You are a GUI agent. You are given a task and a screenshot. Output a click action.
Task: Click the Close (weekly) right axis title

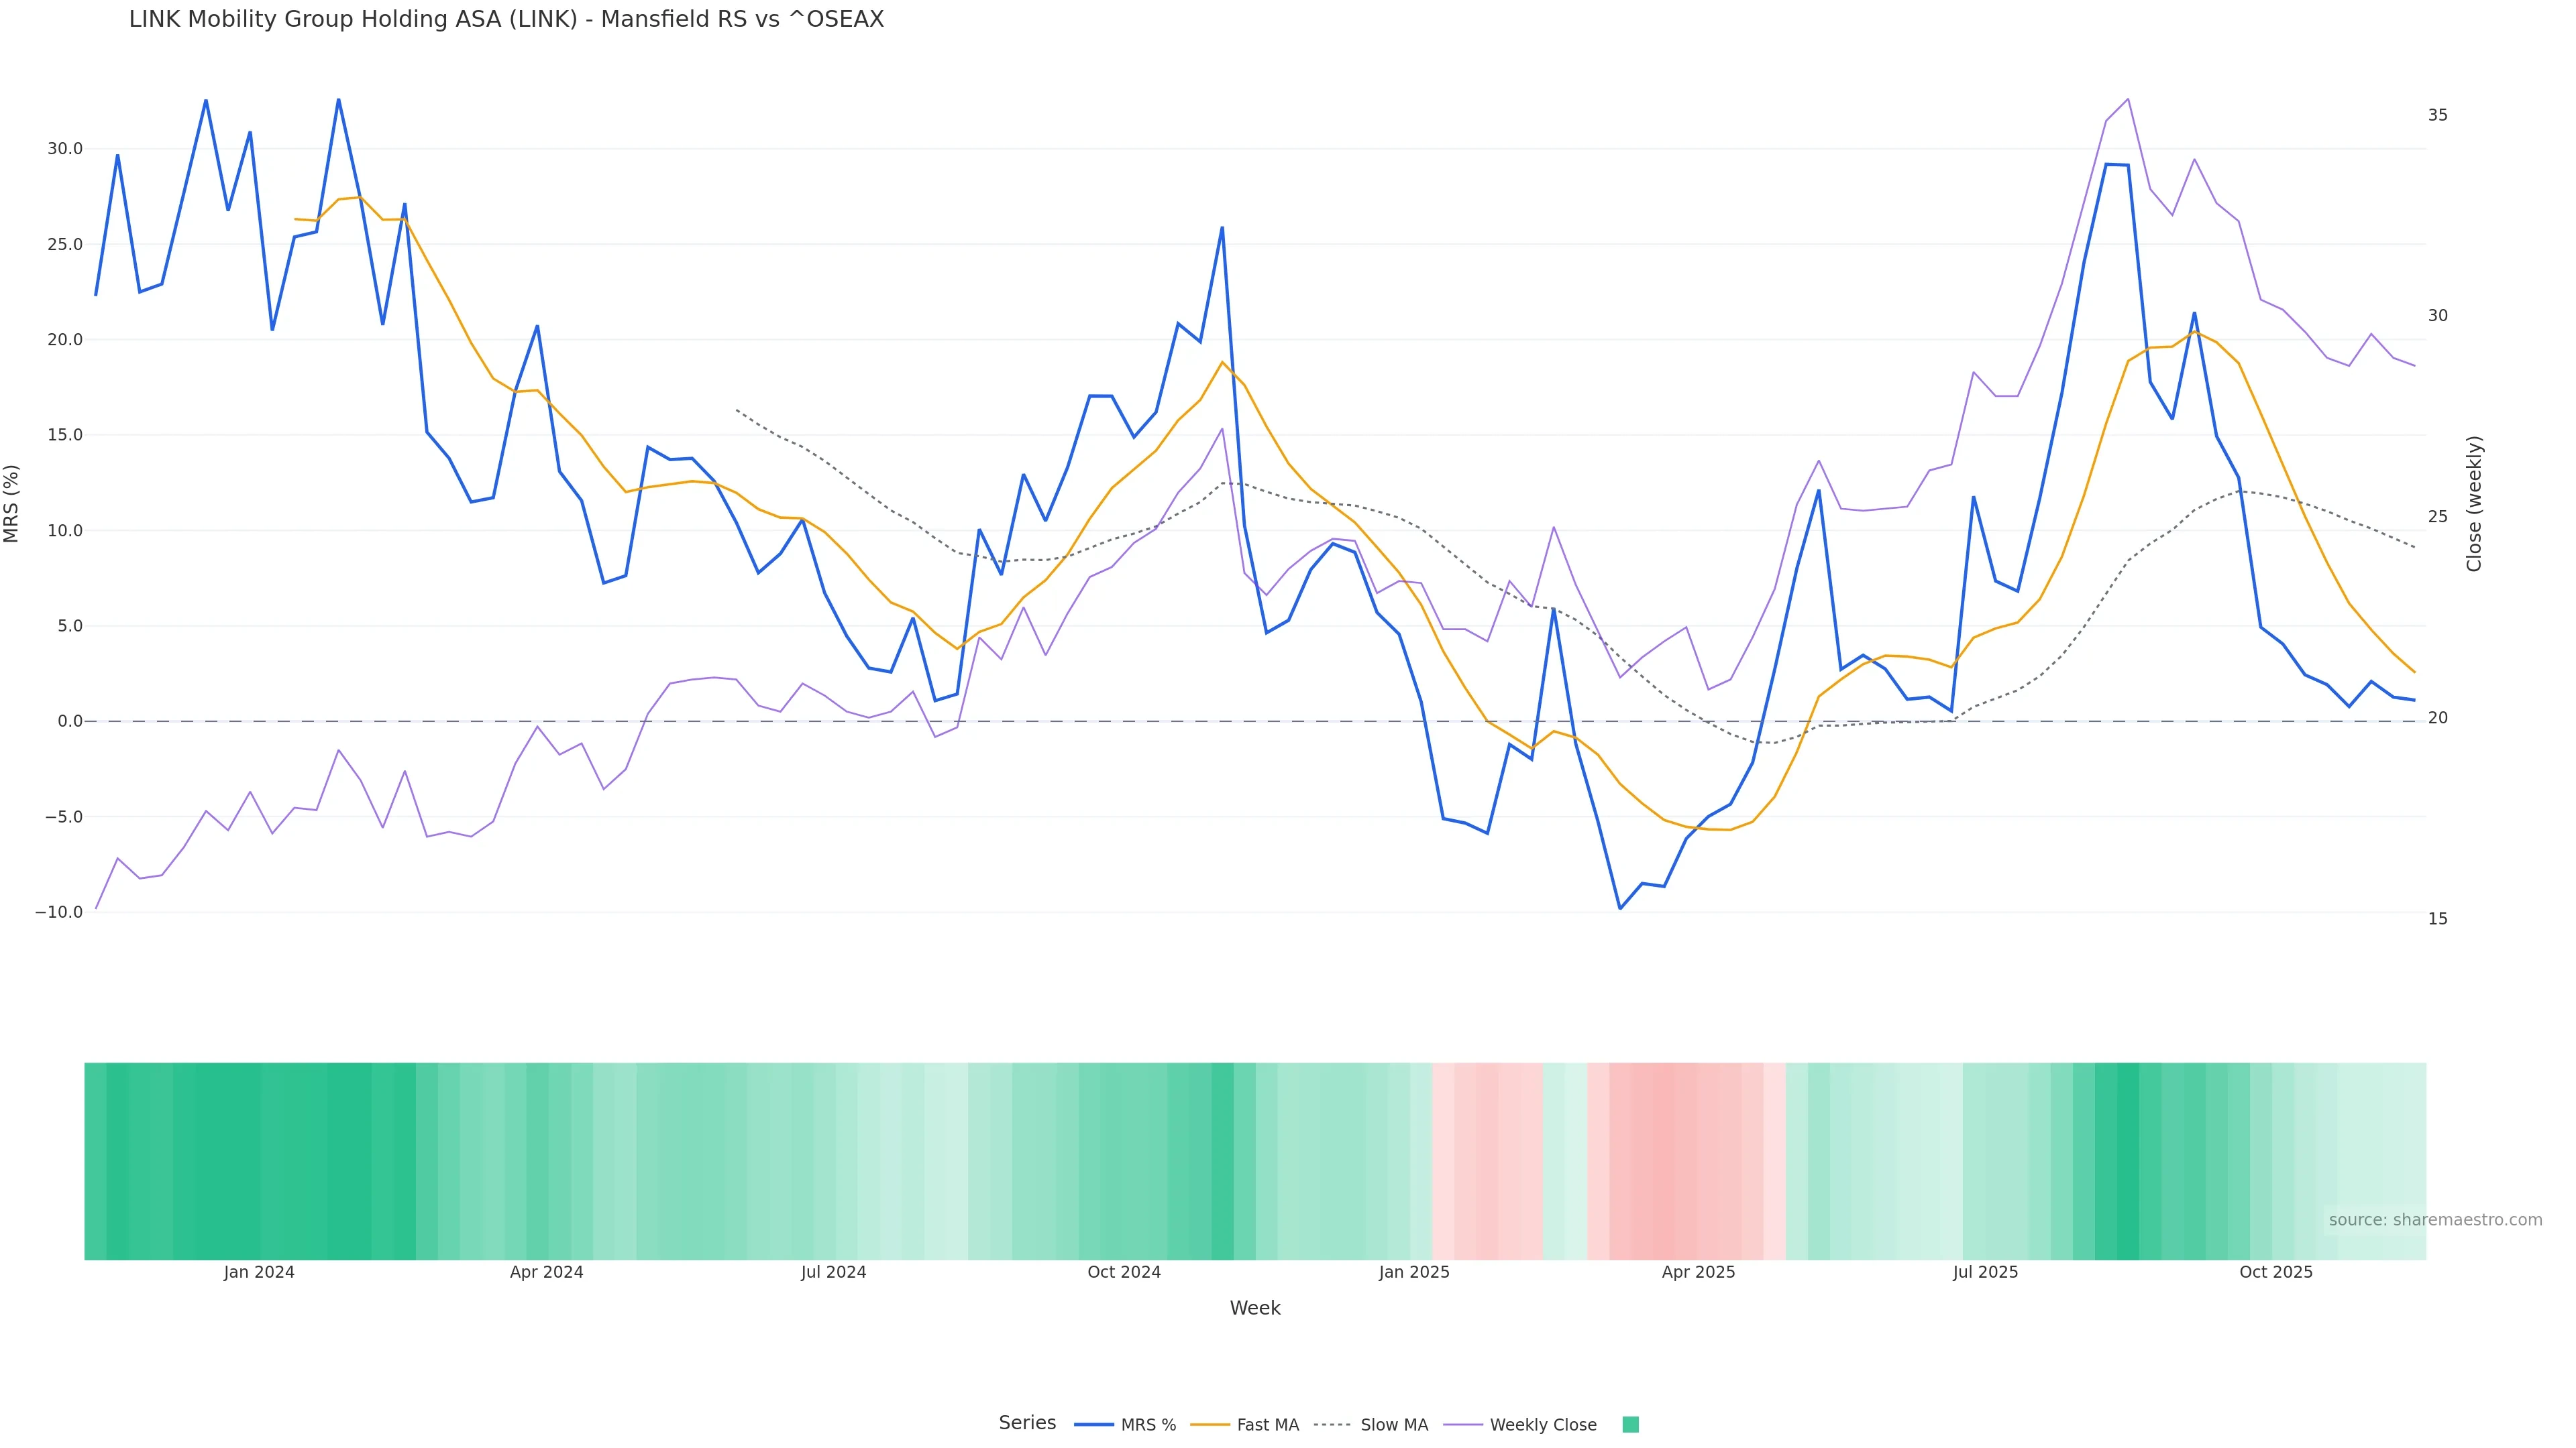2474,503
